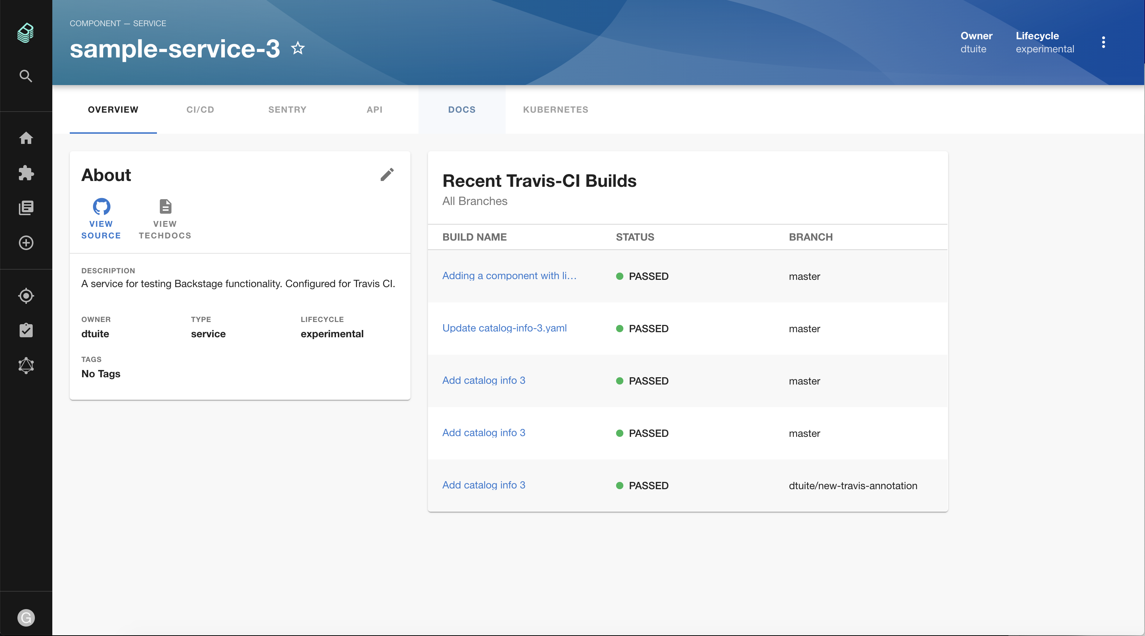Click the API tab label
The width and height of the screenshot is (1145, 636).
pyautogui.click(x=375, y=110)
